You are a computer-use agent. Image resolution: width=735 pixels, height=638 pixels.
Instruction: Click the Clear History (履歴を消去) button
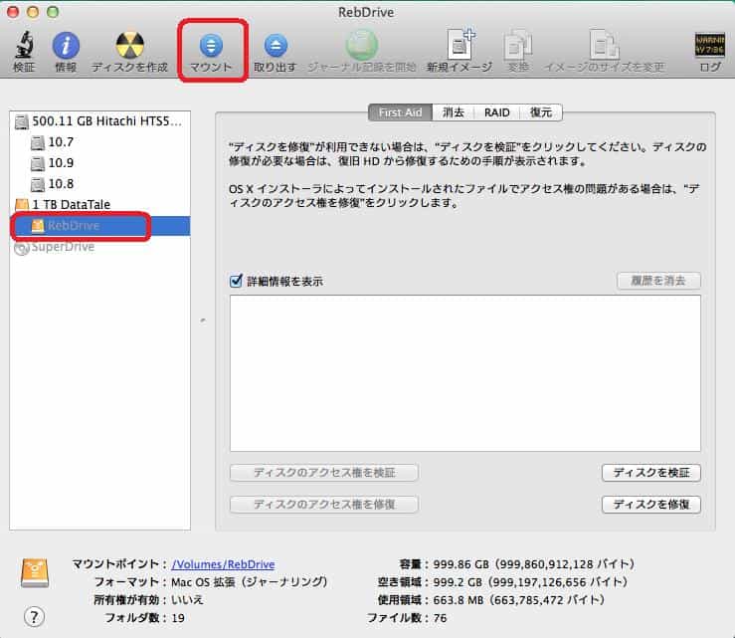(658, 281)
